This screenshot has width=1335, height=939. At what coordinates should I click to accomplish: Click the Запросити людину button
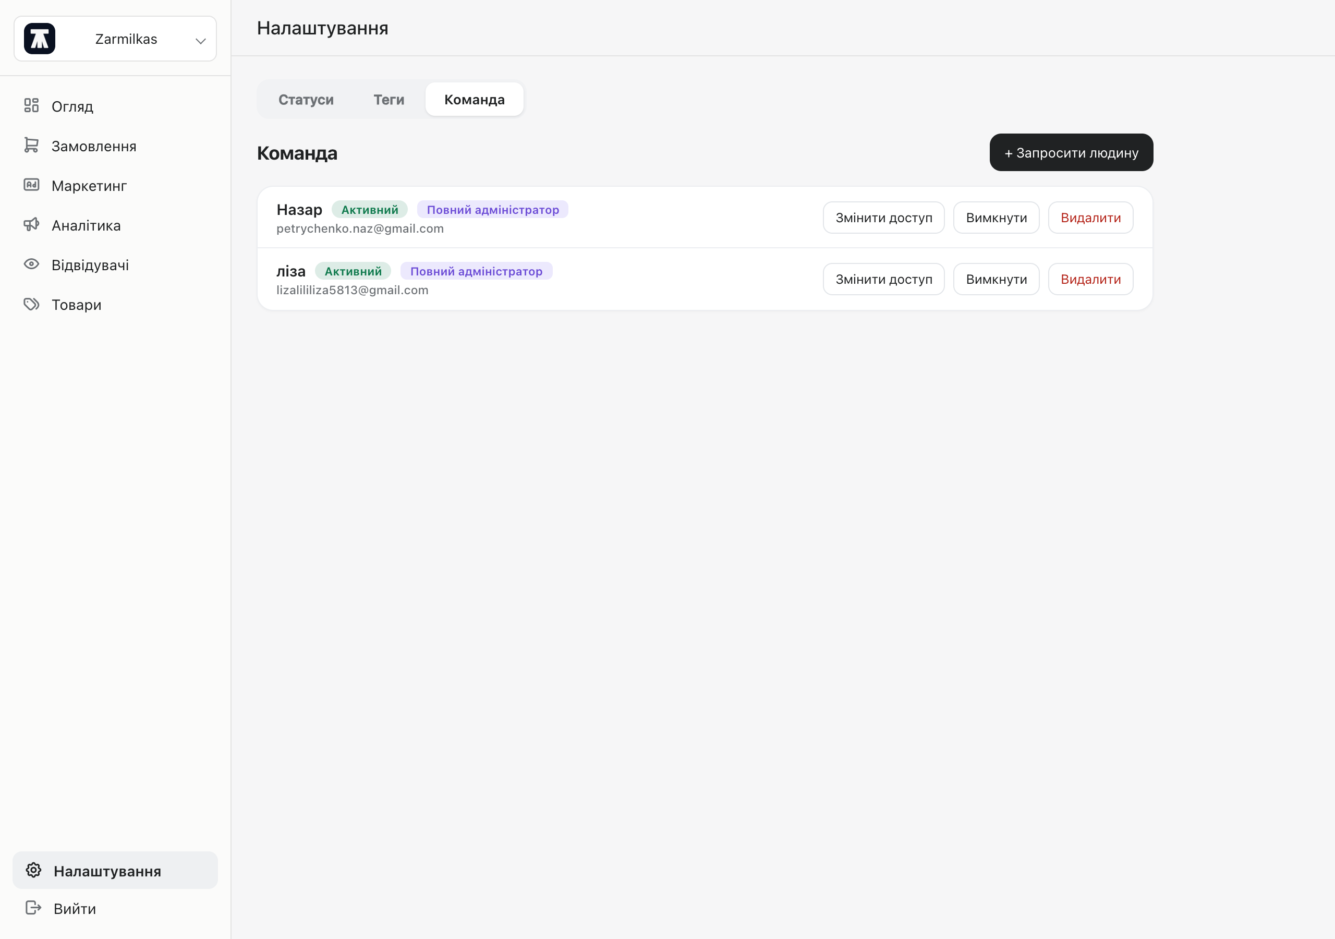pos(1071,152)
